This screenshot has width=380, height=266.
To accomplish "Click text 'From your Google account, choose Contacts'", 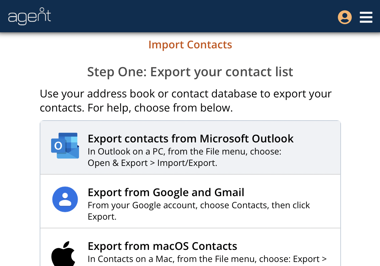I will pos(178,205).
